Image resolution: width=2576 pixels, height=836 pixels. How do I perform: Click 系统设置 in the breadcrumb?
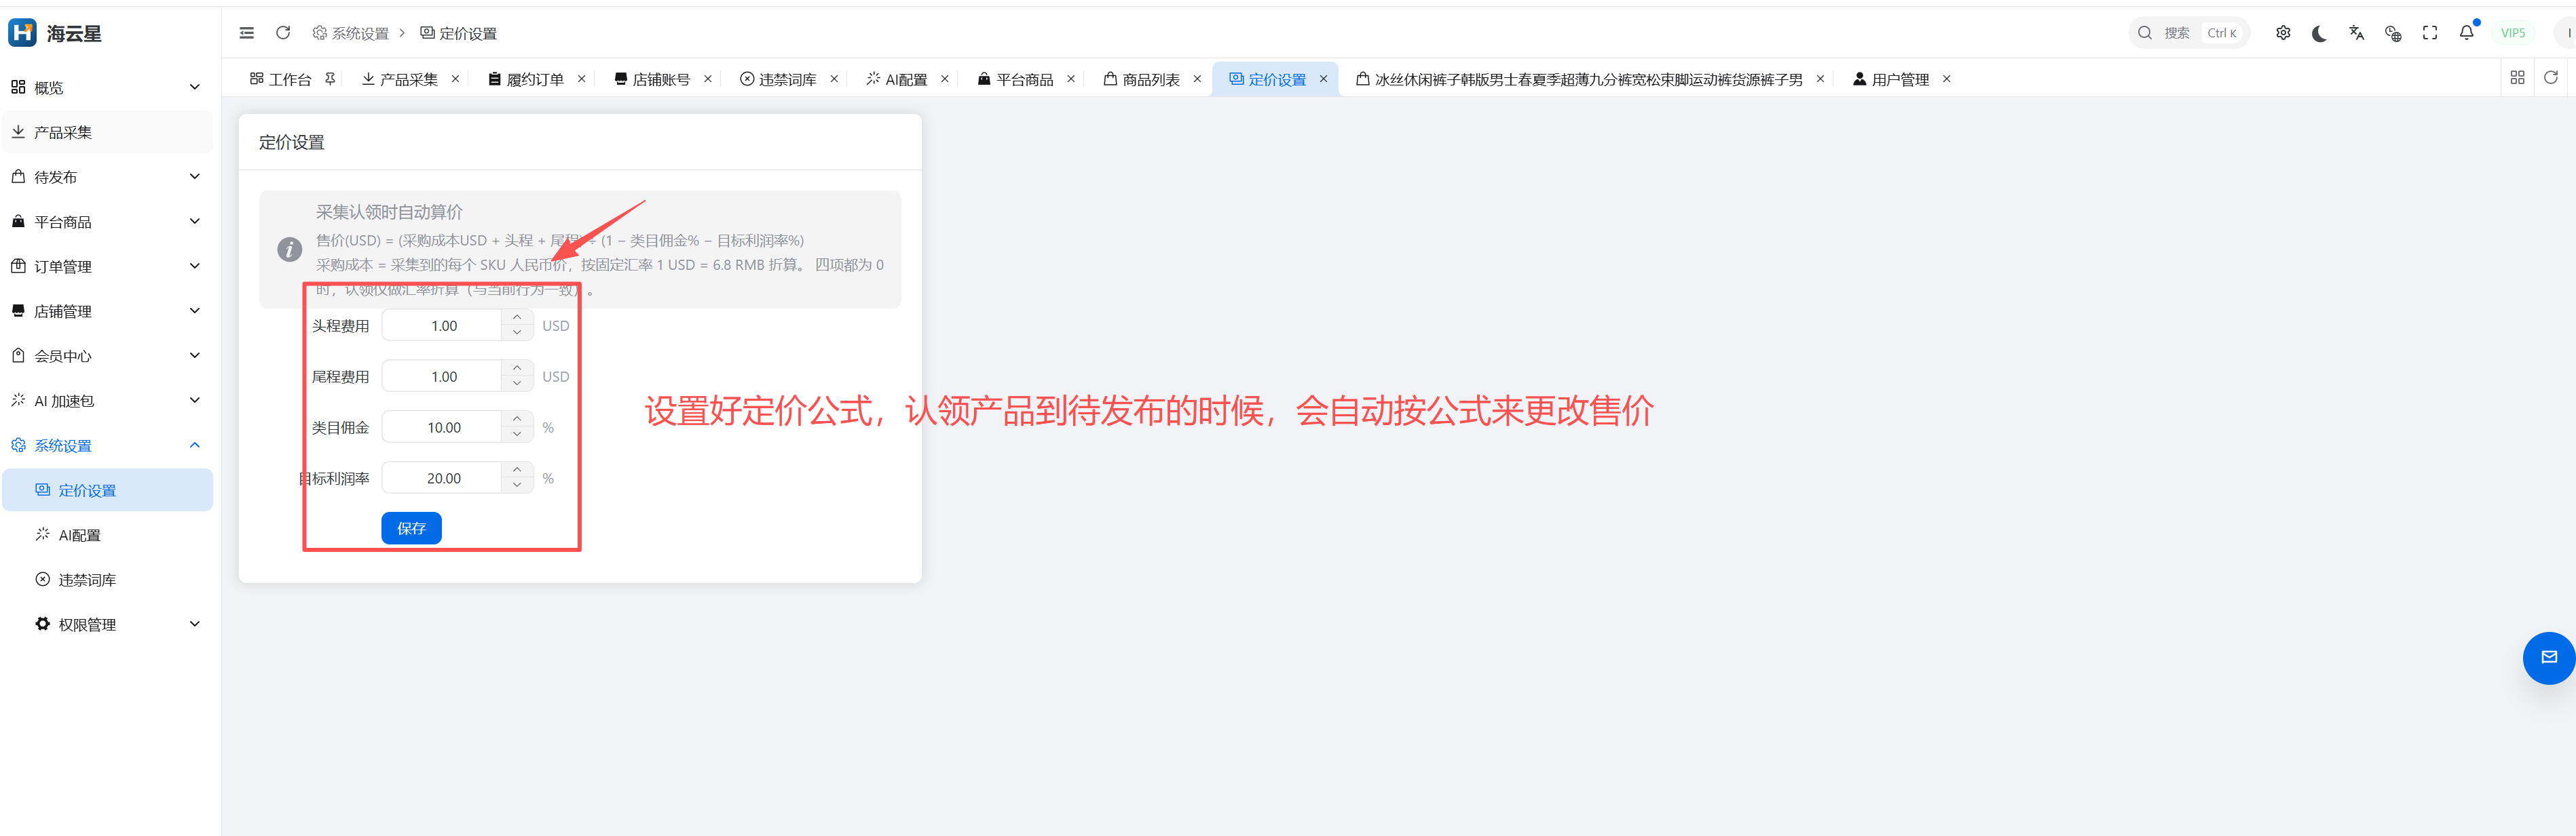coord(351,33)
